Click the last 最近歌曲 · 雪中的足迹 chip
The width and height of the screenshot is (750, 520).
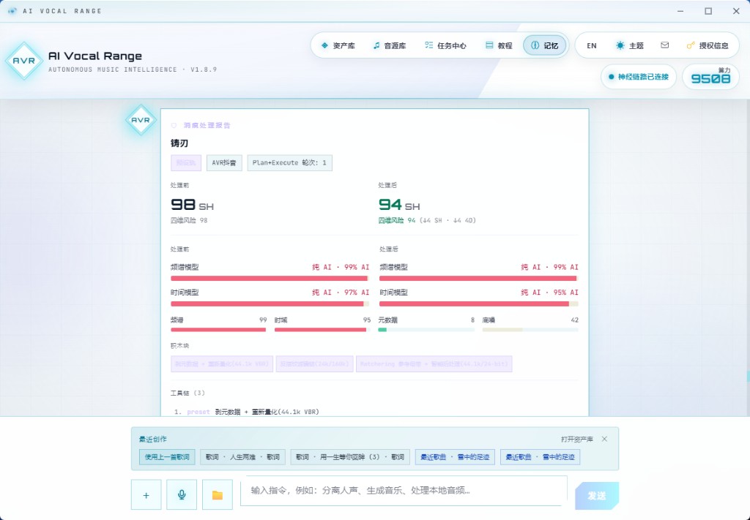(540, 457)
